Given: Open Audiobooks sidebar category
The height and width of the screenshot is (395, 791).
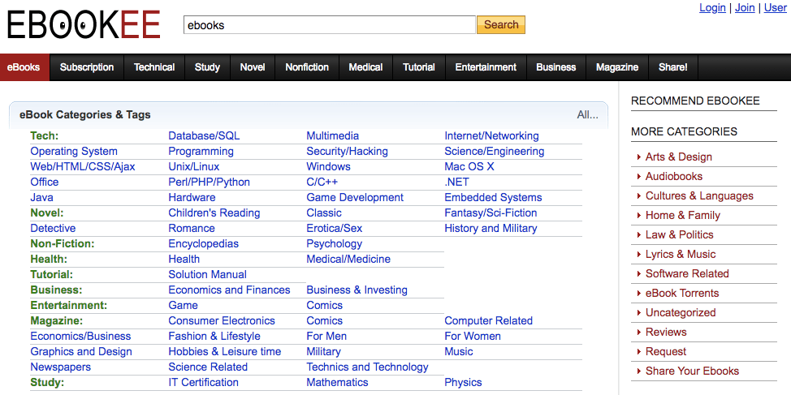Looking at the screenshot, I should tap(673, 176).
